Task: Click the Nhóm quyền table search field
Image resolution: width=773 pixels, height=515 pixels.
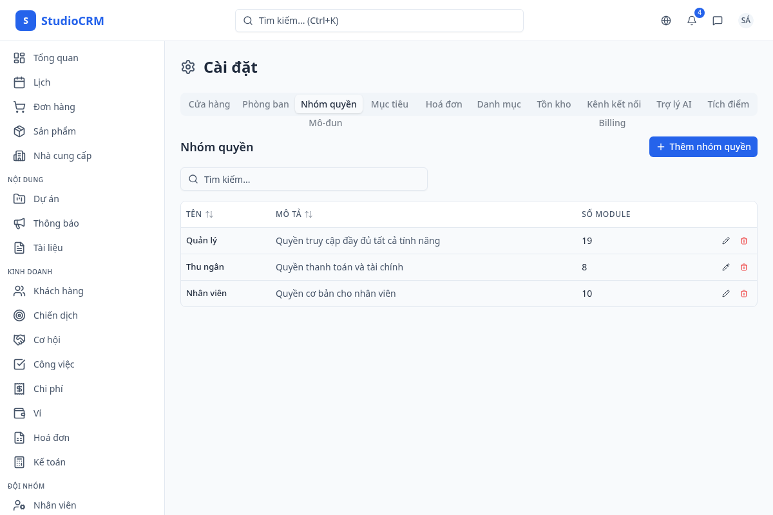Action: point(304,179)
